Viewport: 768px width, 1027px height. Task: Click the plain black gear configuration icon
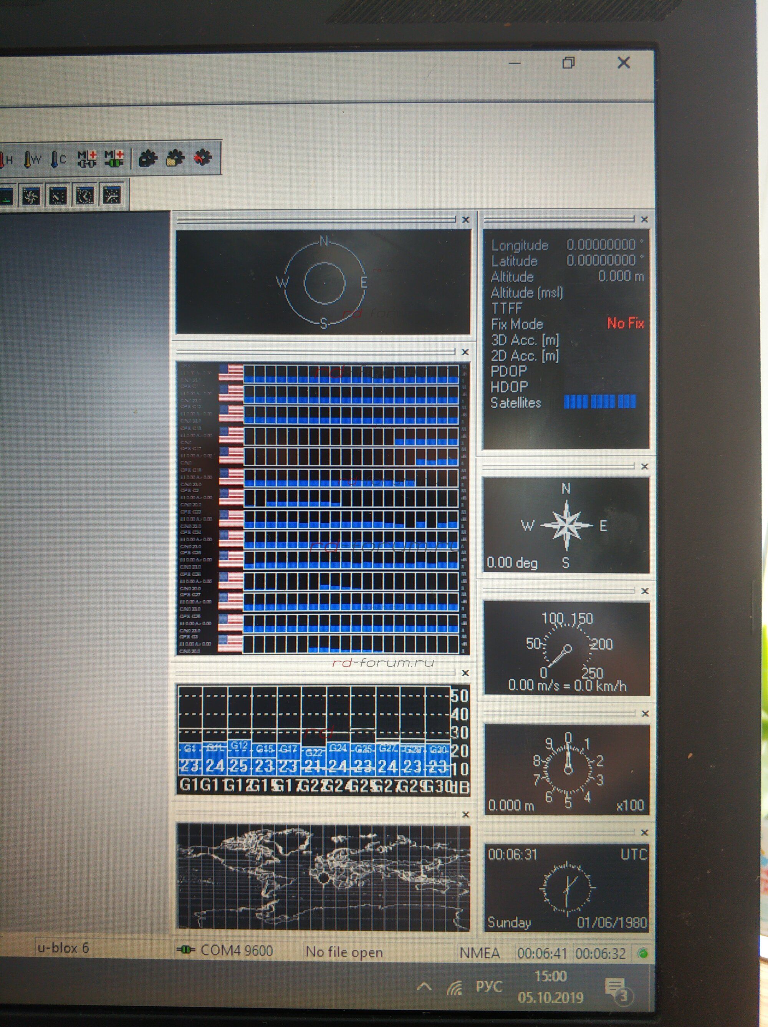[x=148, y=158]
